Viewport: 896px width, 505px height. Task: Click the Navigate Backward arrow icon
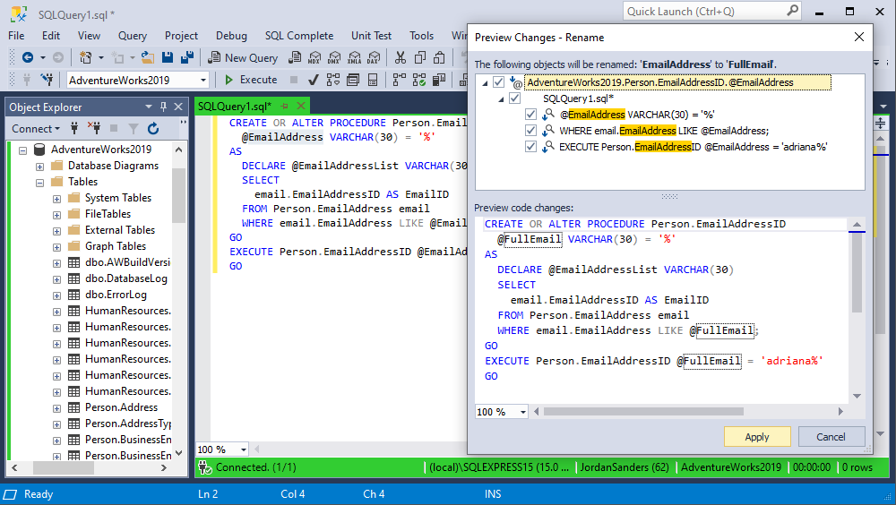click(27, 57)
